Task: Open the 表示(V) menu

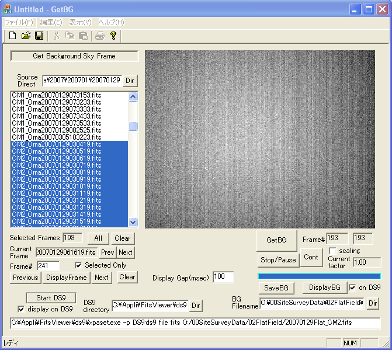Action: (80, 22)
